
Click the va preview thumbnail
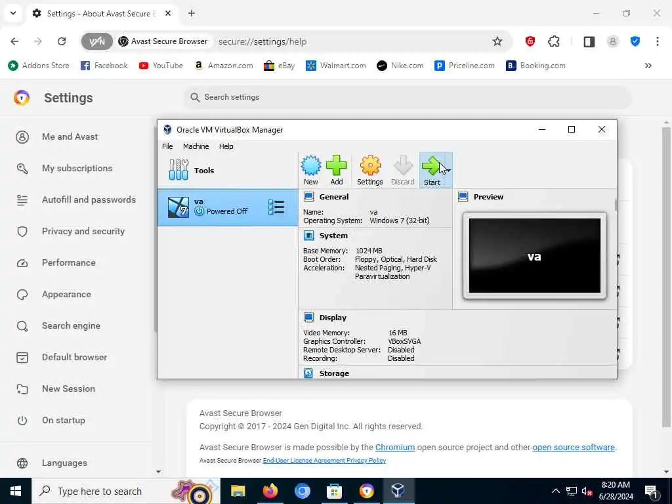534,255
